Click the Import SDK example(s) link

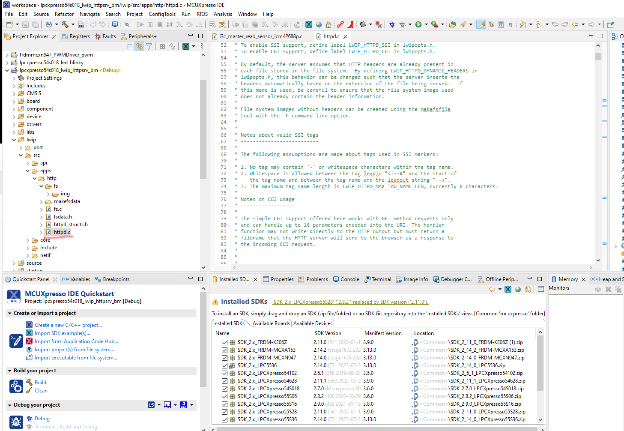point(63,333)
